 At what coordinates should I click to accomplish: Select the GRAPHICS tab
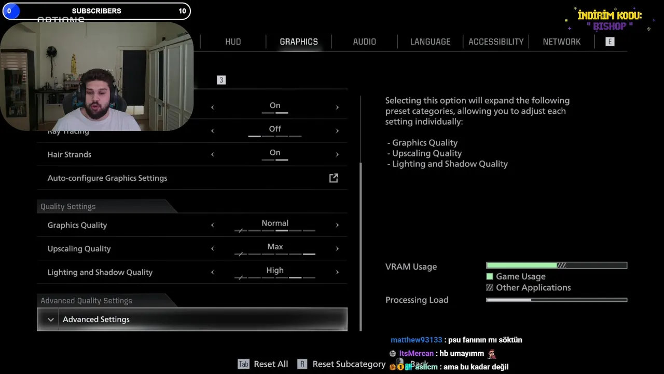[299, 42]
